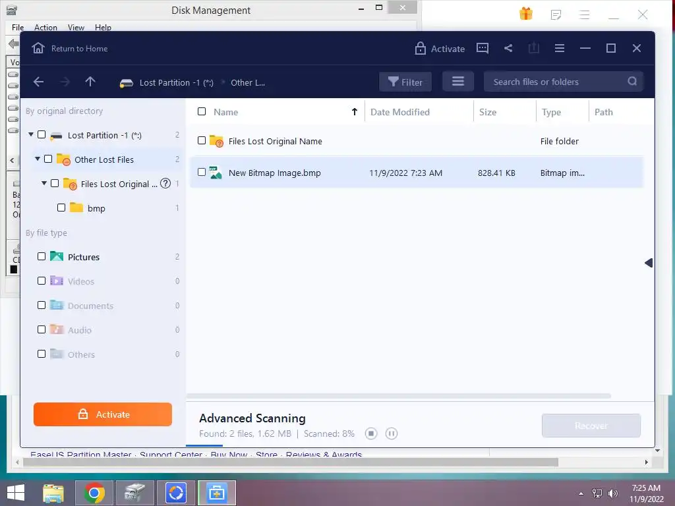Collapse the Files Lost Original tree node

click(x=44, y=183)
